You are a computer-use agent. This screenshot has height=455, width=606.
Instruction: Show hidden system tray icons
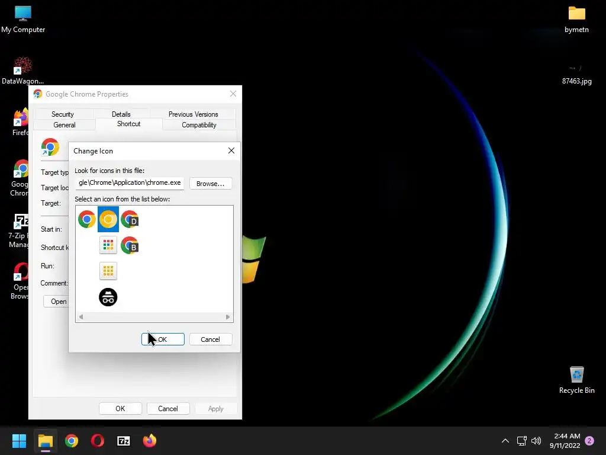pos(505,441)
